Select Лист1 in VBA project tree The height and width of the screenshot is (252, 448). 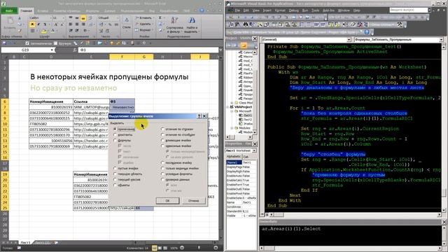(247, 115)
